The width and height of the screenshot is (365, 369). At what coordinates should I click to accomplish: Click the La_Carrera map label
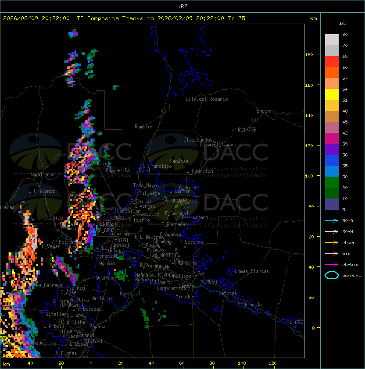pyautogui.click(x=50, y=285)
